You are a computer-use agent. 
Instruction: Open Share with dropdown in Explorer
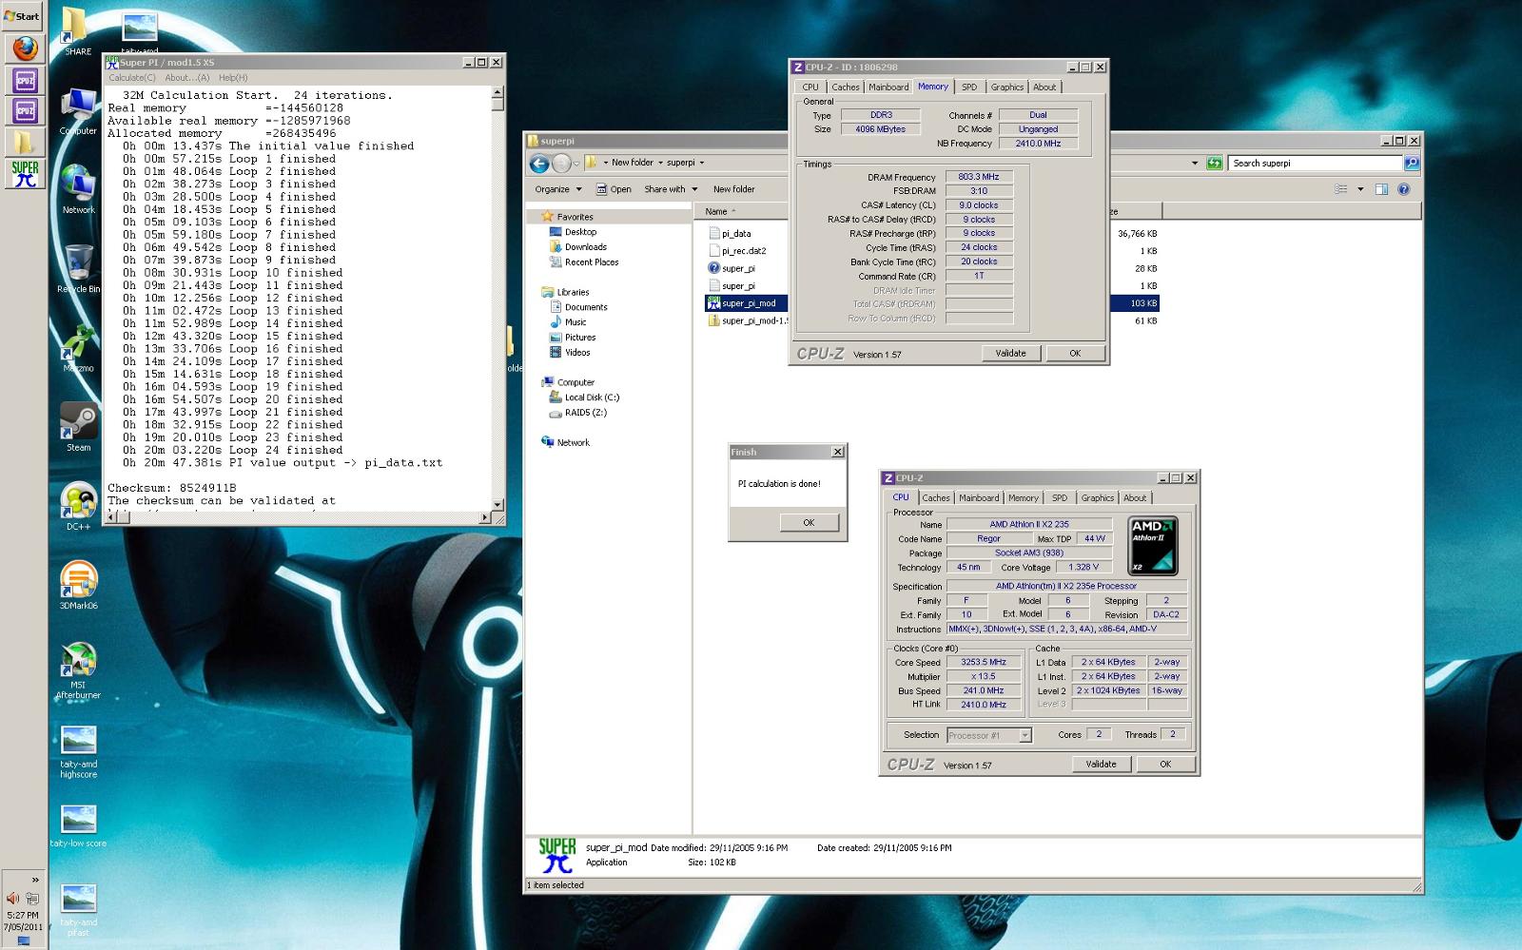tap(671, 189)
